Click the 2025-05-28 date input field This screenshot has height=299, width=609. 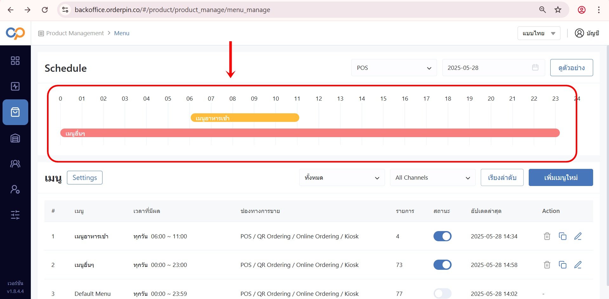[x=493, y=68]
